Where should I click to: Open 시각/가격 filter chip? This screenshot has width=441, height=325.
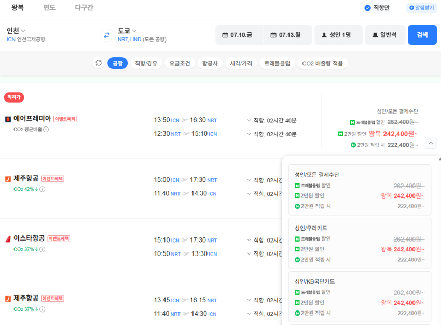tap(241, 63)
